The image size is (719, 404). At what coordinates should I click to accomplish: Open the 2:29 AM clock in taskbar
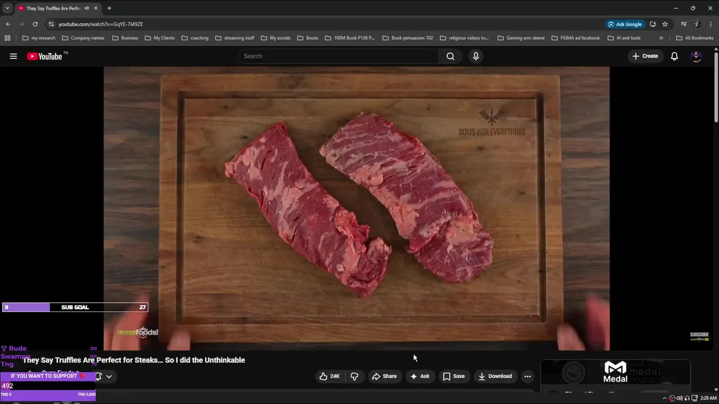tap(708, 398)
